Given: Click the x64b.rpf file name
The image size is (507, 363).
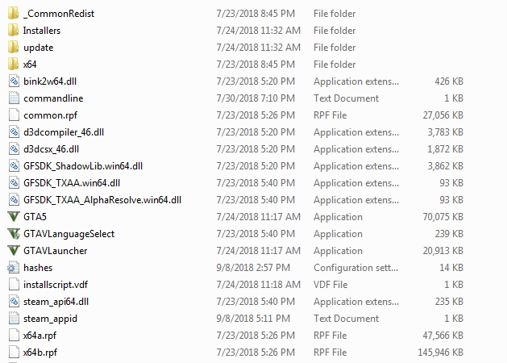Looking at the screenshot, I should click(x=40, y=353).
